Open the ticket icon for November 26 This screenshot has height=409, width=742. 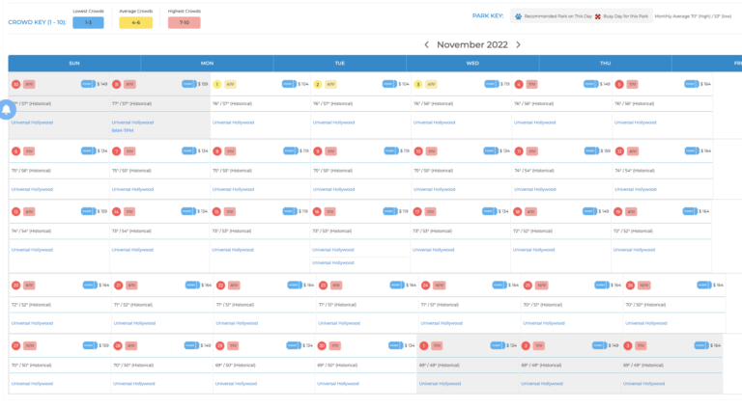point(704,286)
